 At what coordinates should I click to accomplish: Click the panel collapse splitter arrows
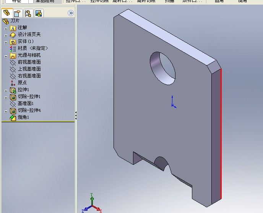click(x=76, y=115)
